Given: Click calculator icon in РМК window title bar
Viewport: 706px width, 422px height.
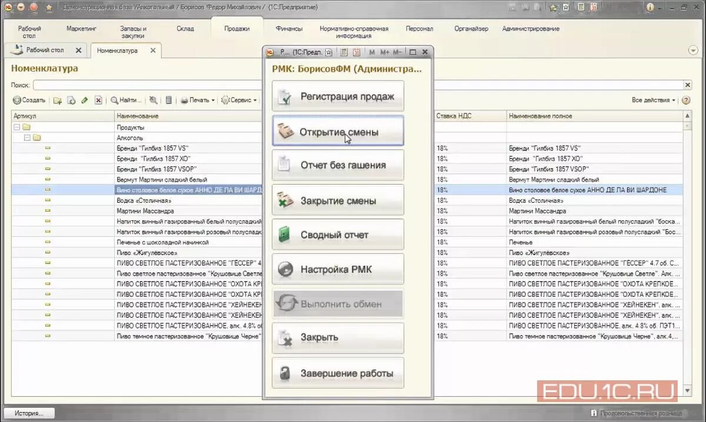Looking at the screenshot, I should 344,52.
